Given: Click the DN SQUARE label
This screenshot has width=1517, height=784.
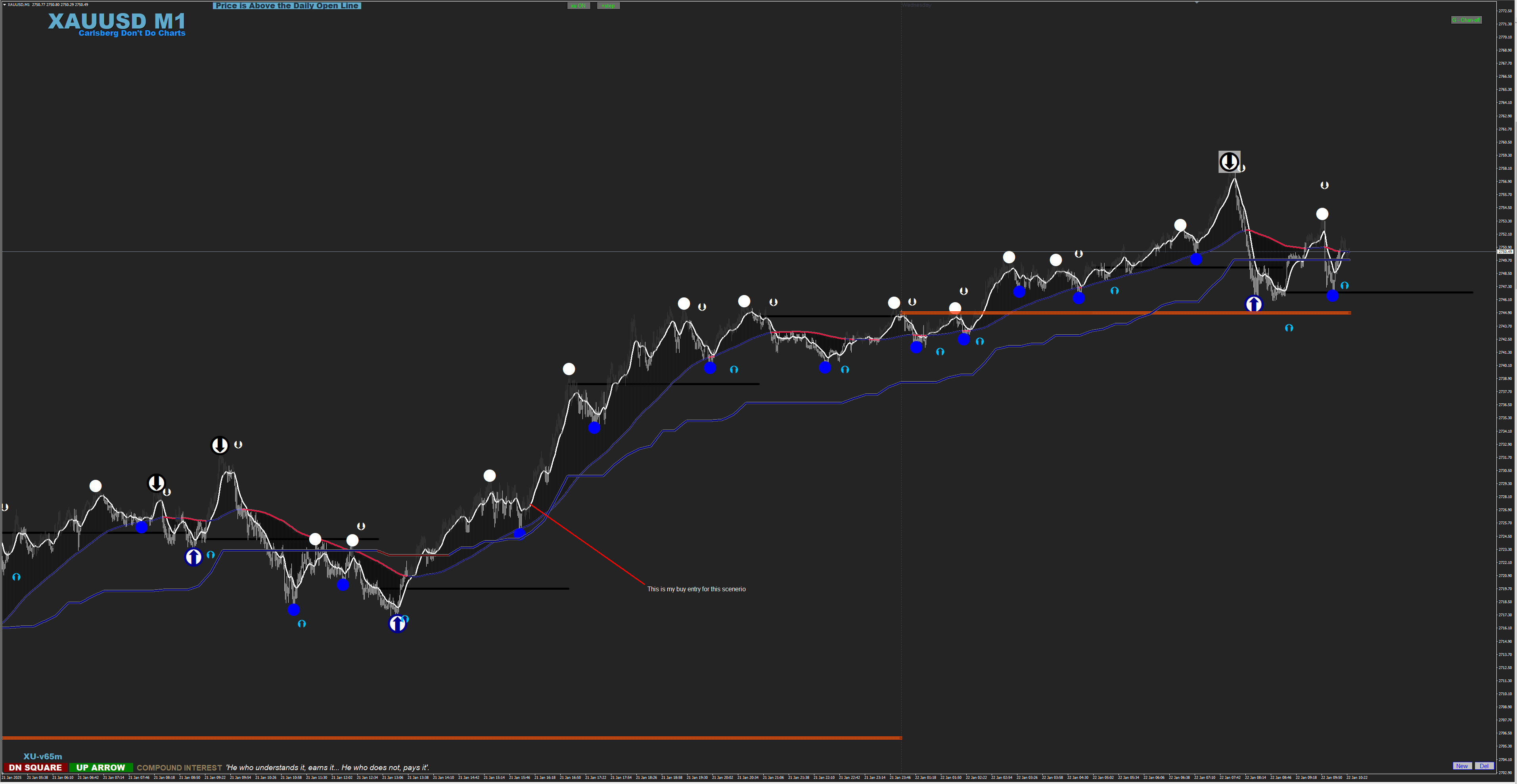Looking at the screenshot, I should 35,767.
